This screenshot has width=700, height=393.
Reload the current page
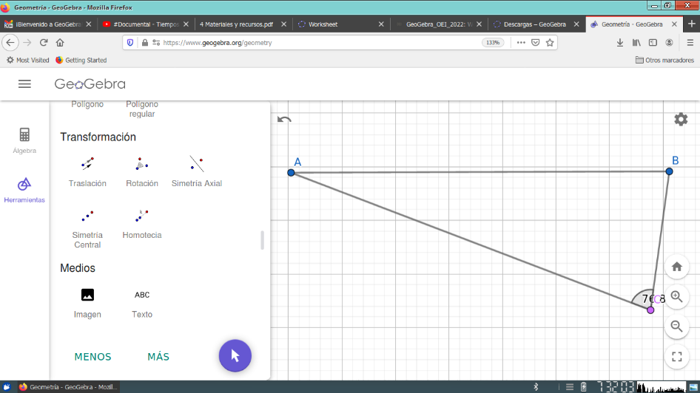click(44, 43)
